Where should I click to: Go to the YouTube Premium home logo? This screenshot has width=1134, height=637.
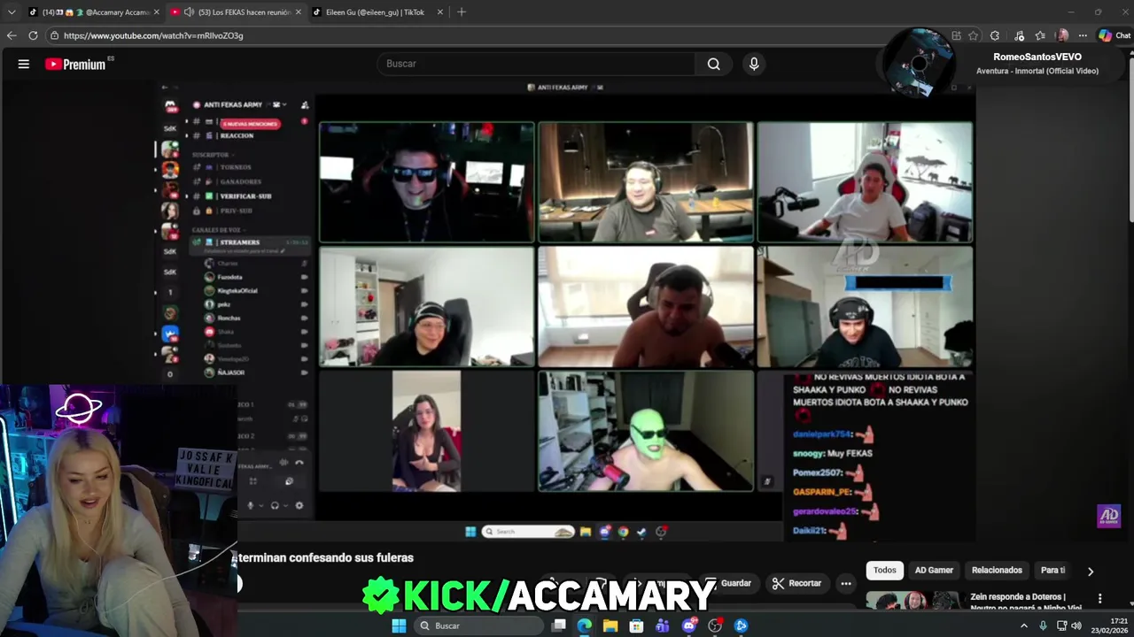pyautogui.click(x=76, y=64)
